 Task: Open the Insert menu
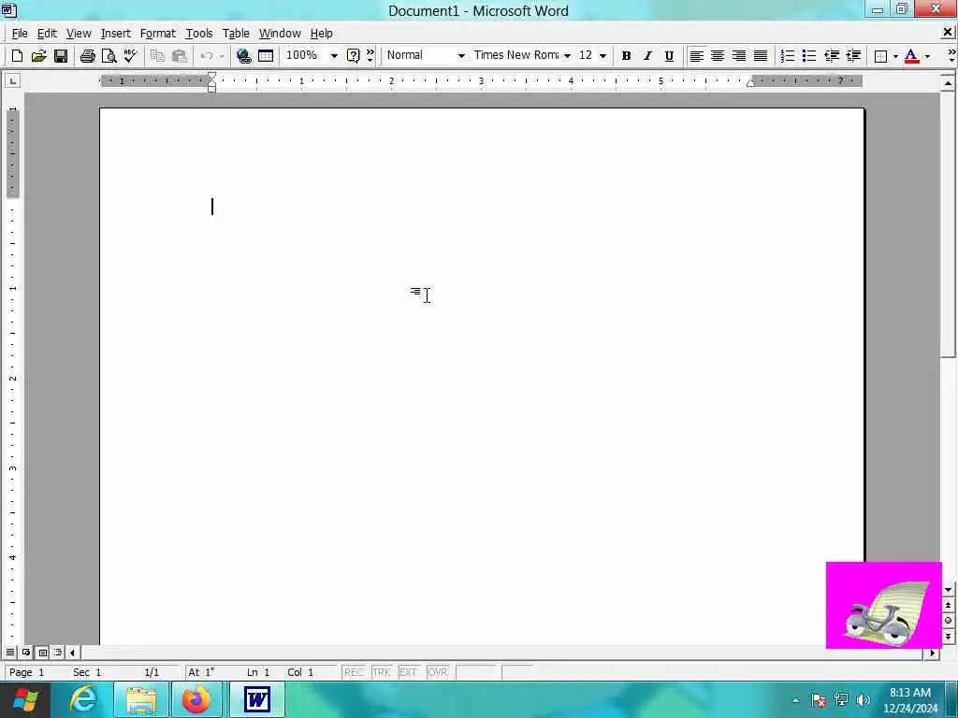[x=115, y=34]
